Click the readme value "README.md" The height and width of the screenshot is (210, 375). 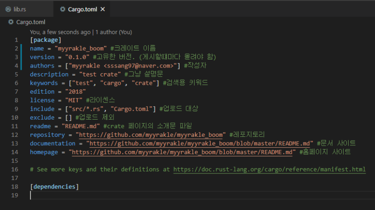(81, 126)
